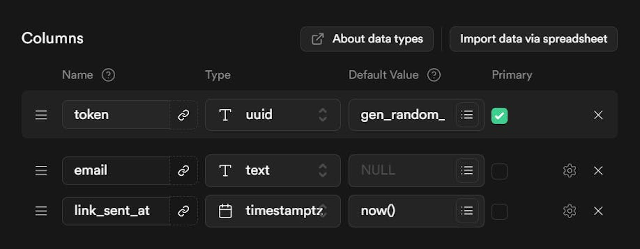Open default value suggestions for token column

467,115
